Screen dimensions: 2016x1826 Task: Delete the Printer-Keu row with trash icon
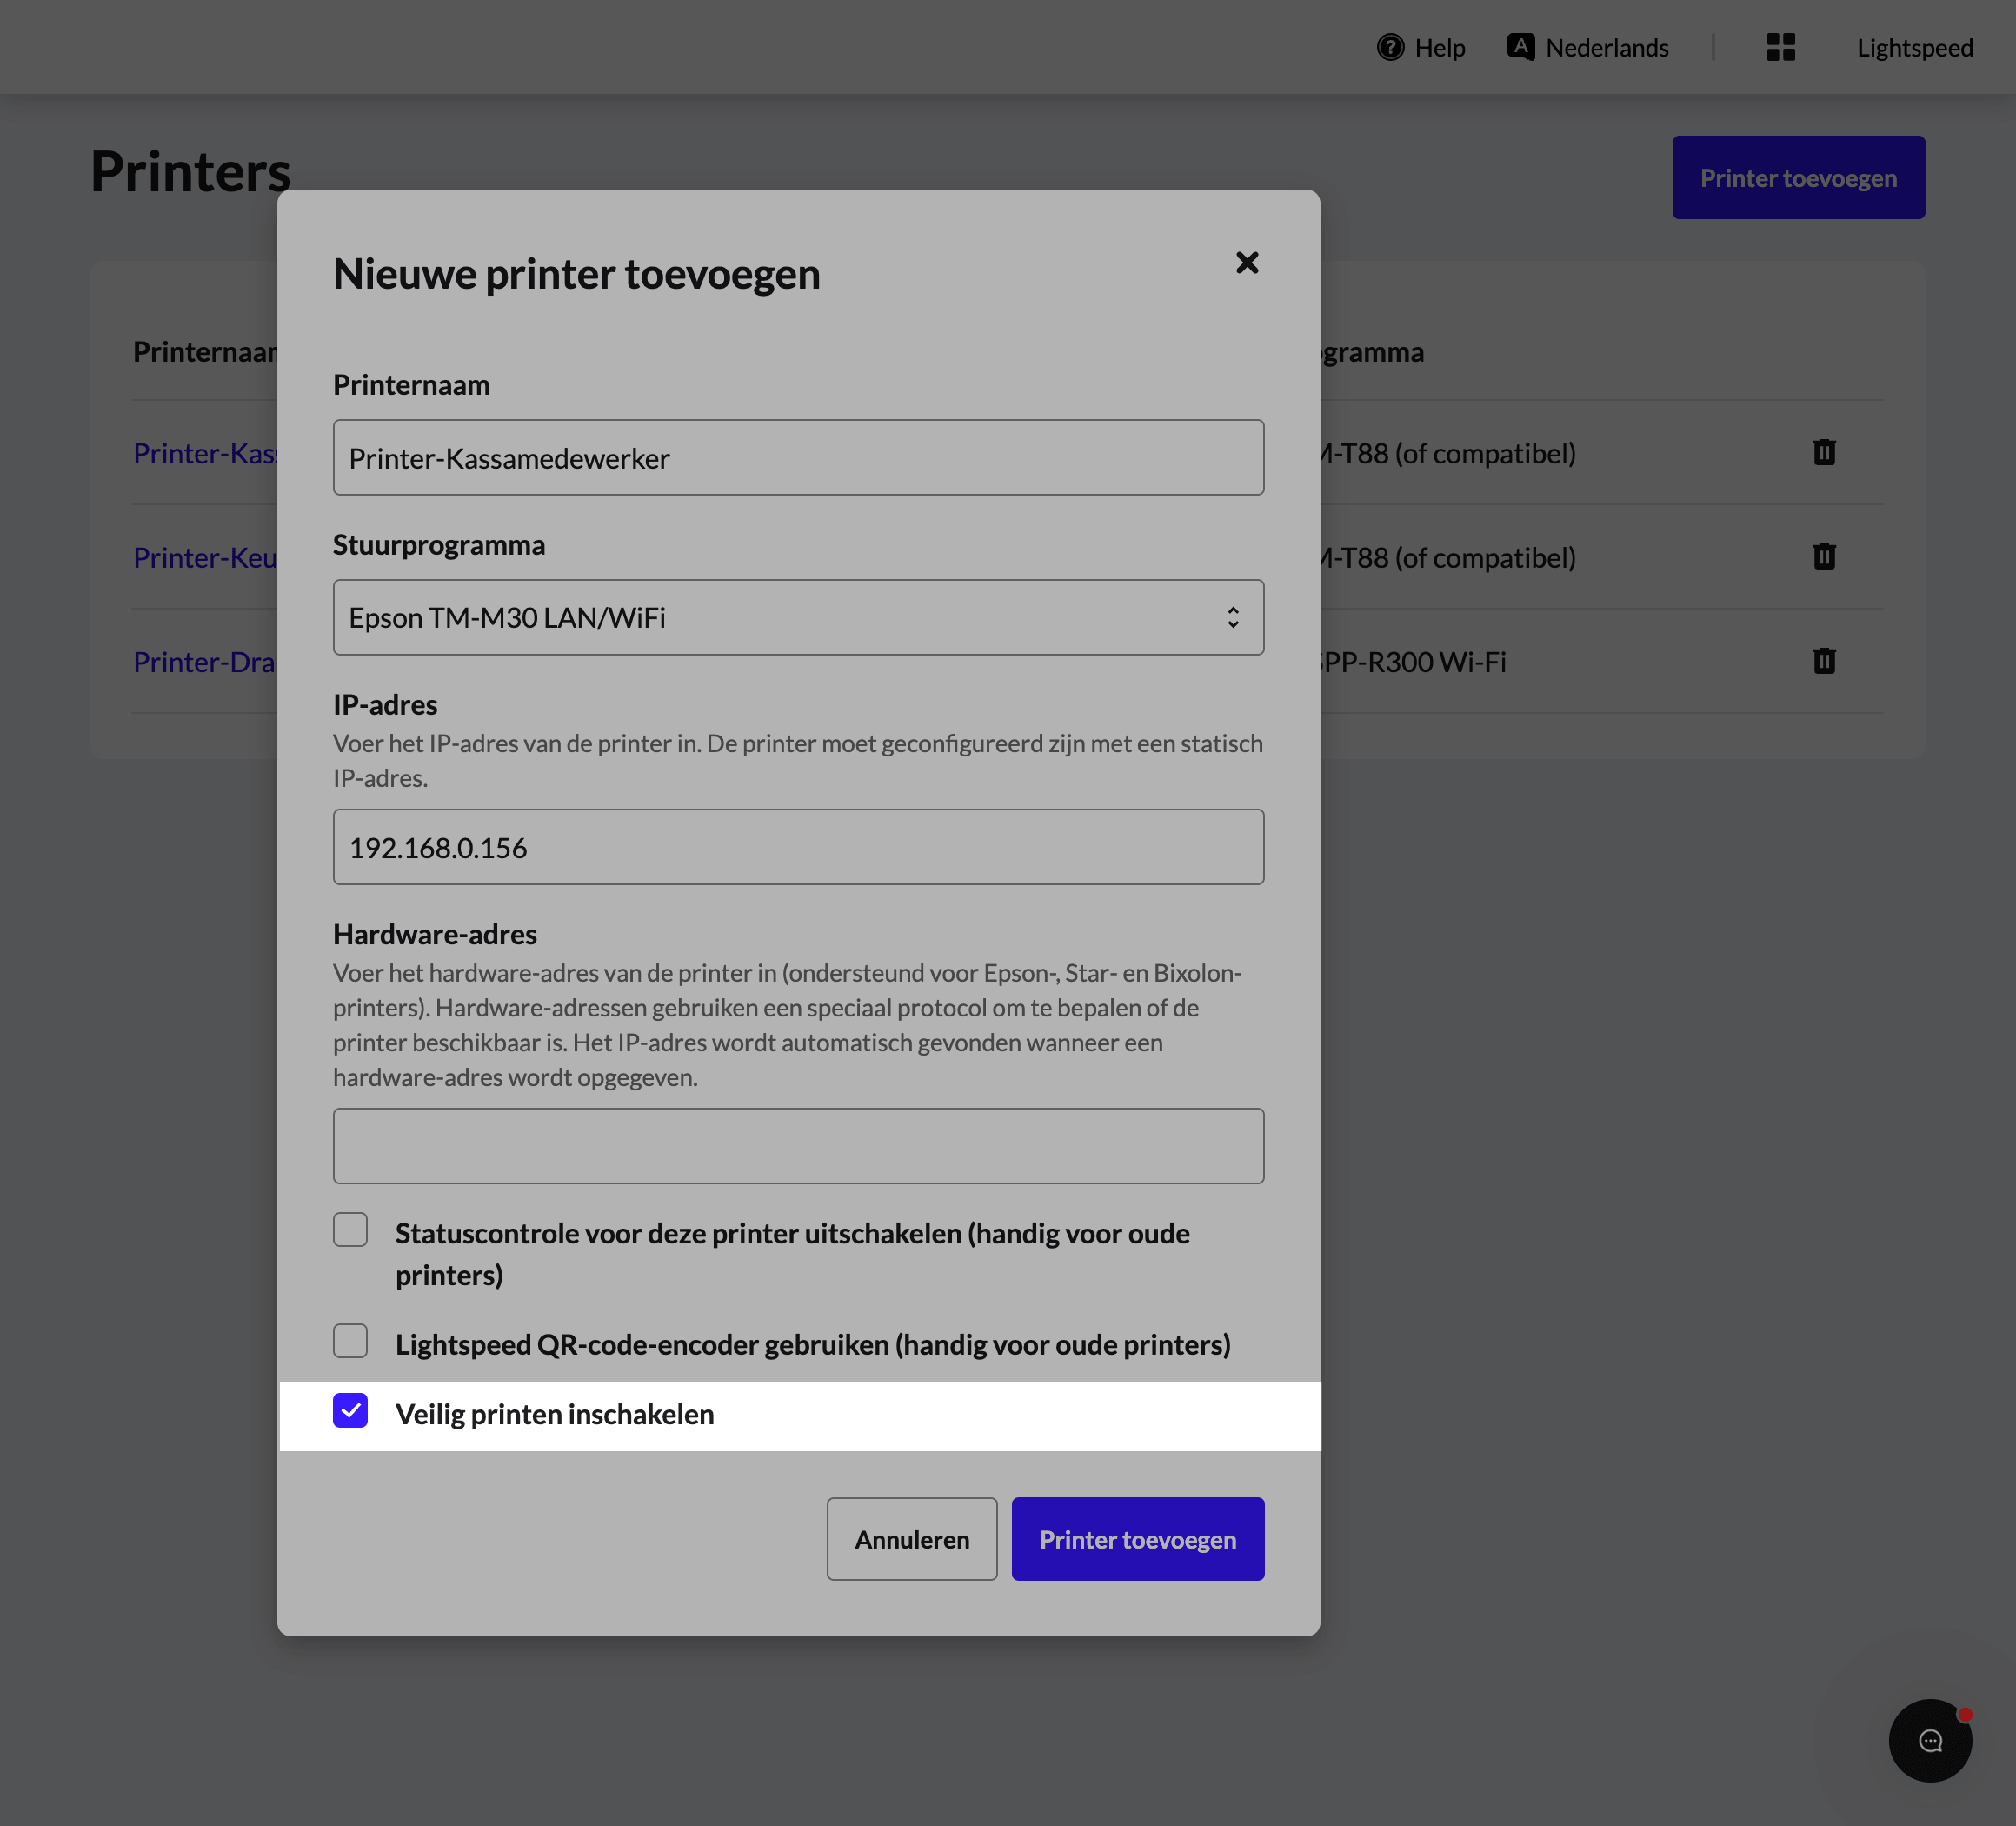point(1824,557)
